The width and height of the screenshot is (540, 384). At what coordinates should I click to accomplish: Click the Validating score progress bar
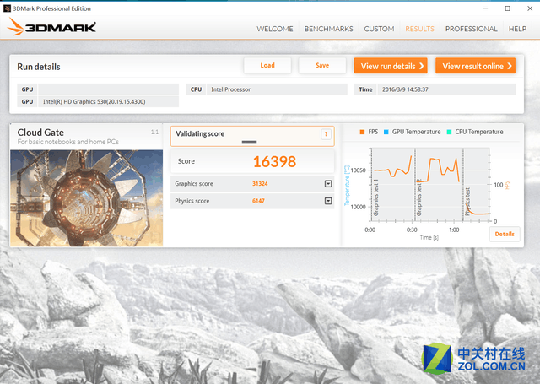tap(250, 143)
